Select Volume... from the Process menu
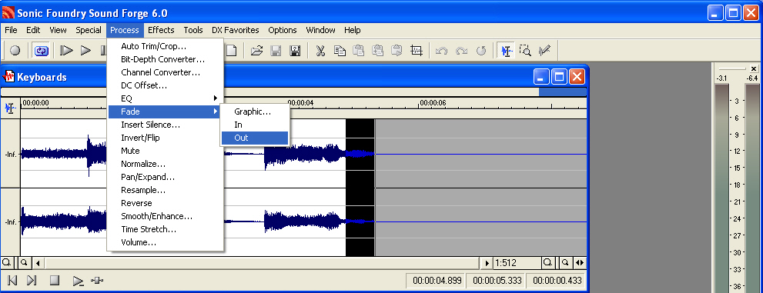The height and width of the screenshot is (293, 763). coord(165,242)
